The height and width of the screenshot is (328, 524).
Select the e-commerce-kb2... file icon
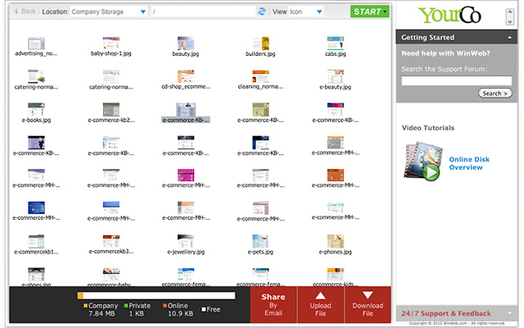tap(111, 109)
